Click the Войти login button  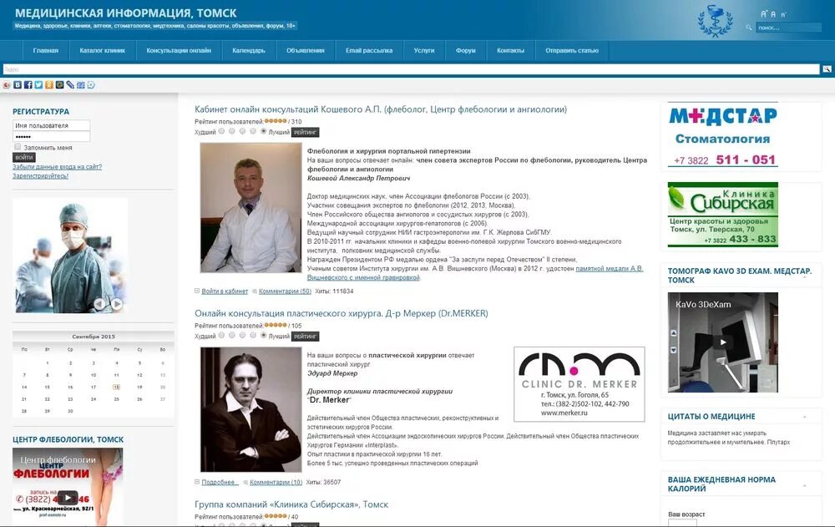point(24,157)
